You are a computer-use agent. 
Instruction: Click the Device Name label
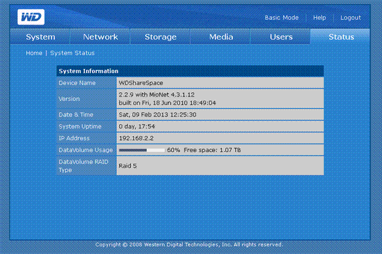[x=77, y=83]
